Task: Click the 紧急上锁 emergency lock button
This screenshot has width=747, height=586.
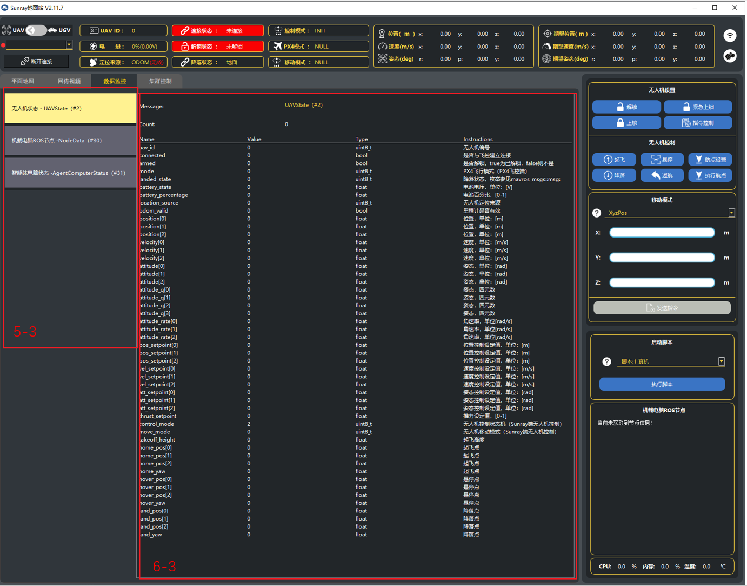Action: [698, 107]
